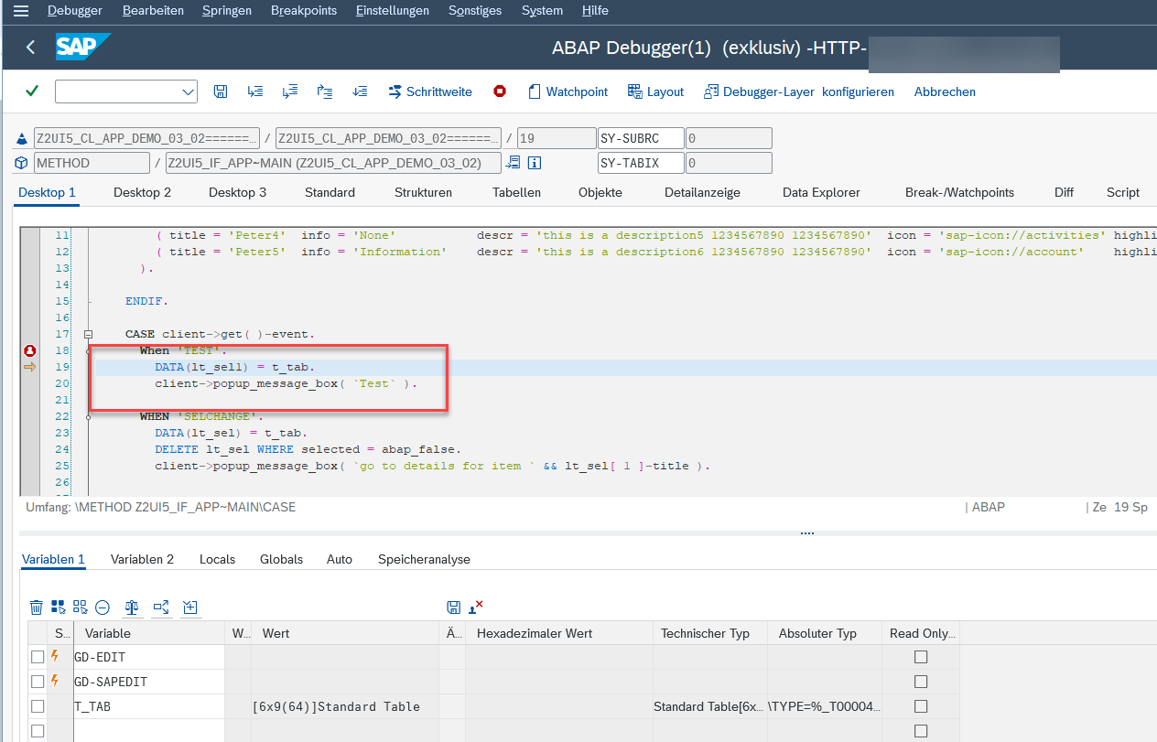The image size is (1157, 742).
Task: Click the Abbrechen link
Action: [x=944, y=91]
